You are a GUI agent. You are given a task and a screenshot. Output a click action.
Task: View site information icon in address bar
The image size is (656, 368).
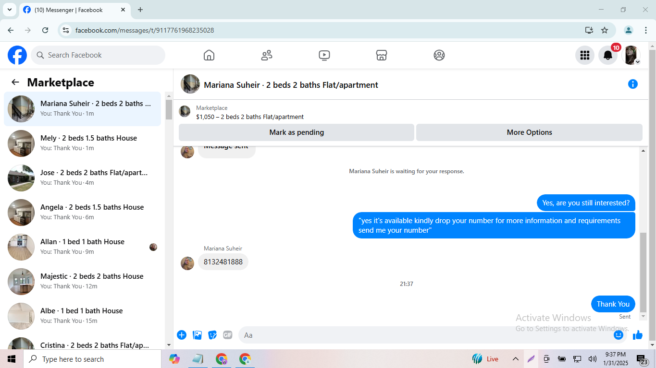pos(66,30)
